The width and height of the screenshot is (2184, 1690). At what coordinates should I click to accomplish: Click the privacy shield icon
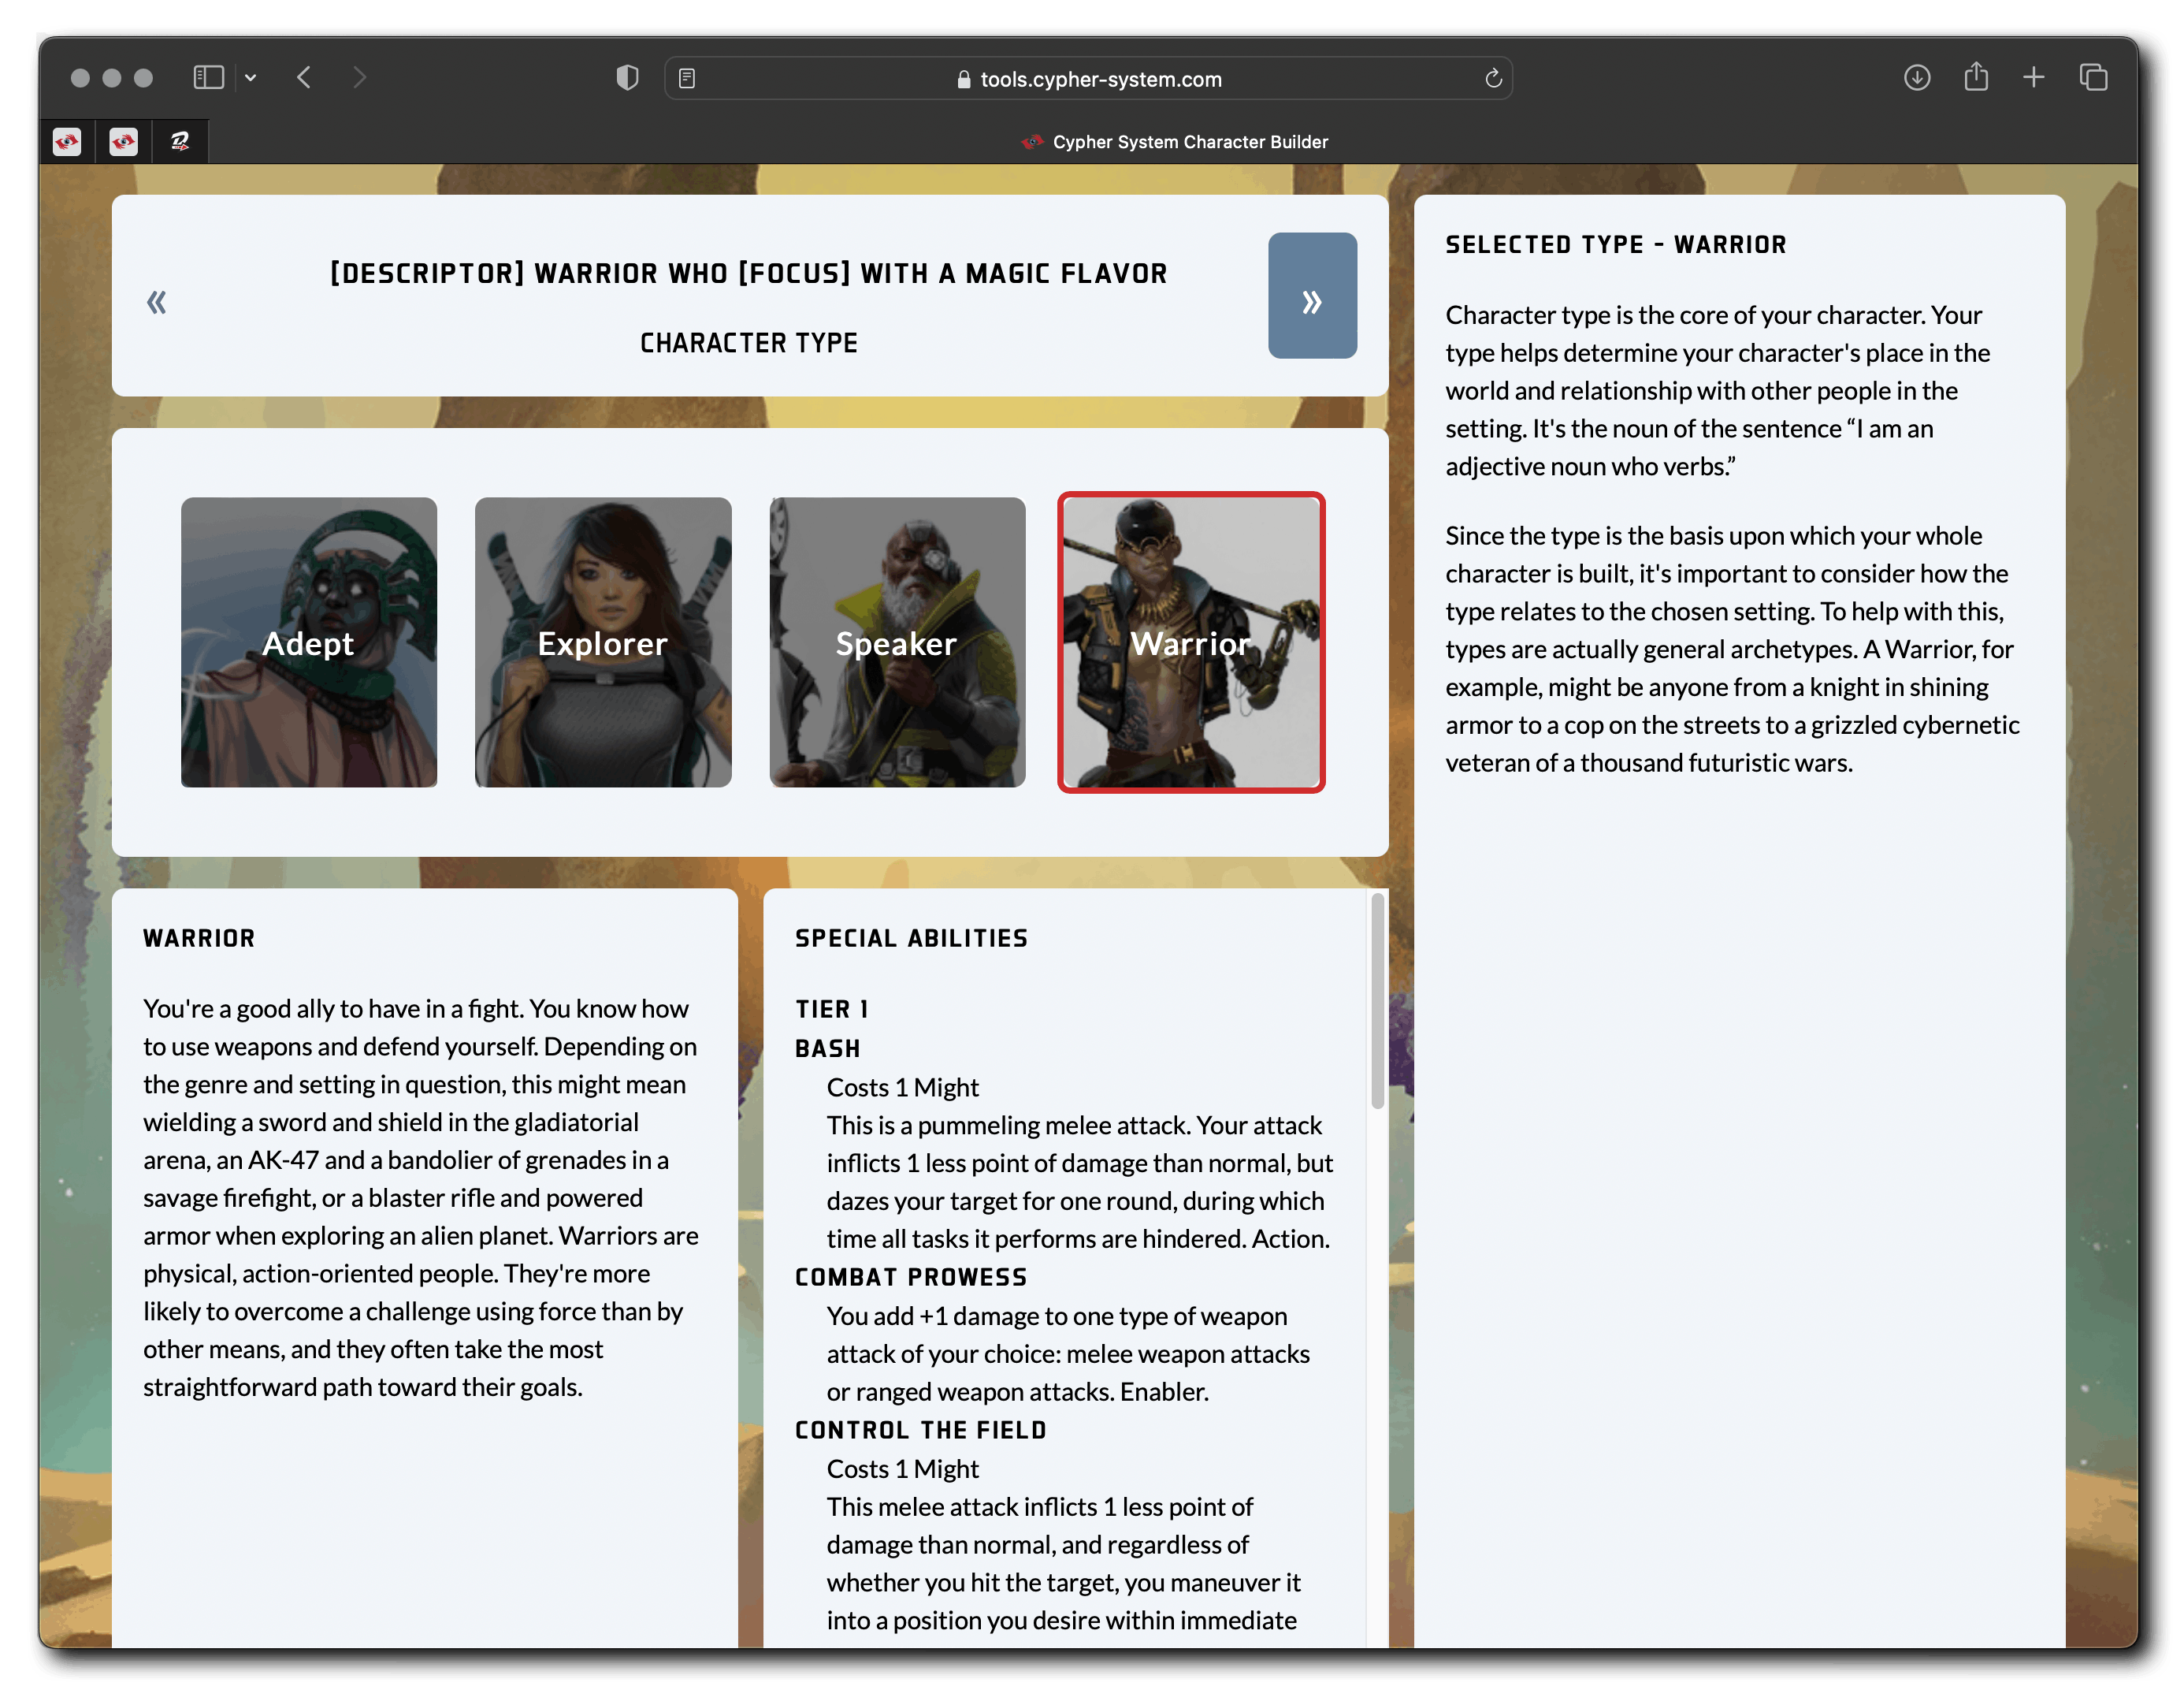[x=627, y=78]
